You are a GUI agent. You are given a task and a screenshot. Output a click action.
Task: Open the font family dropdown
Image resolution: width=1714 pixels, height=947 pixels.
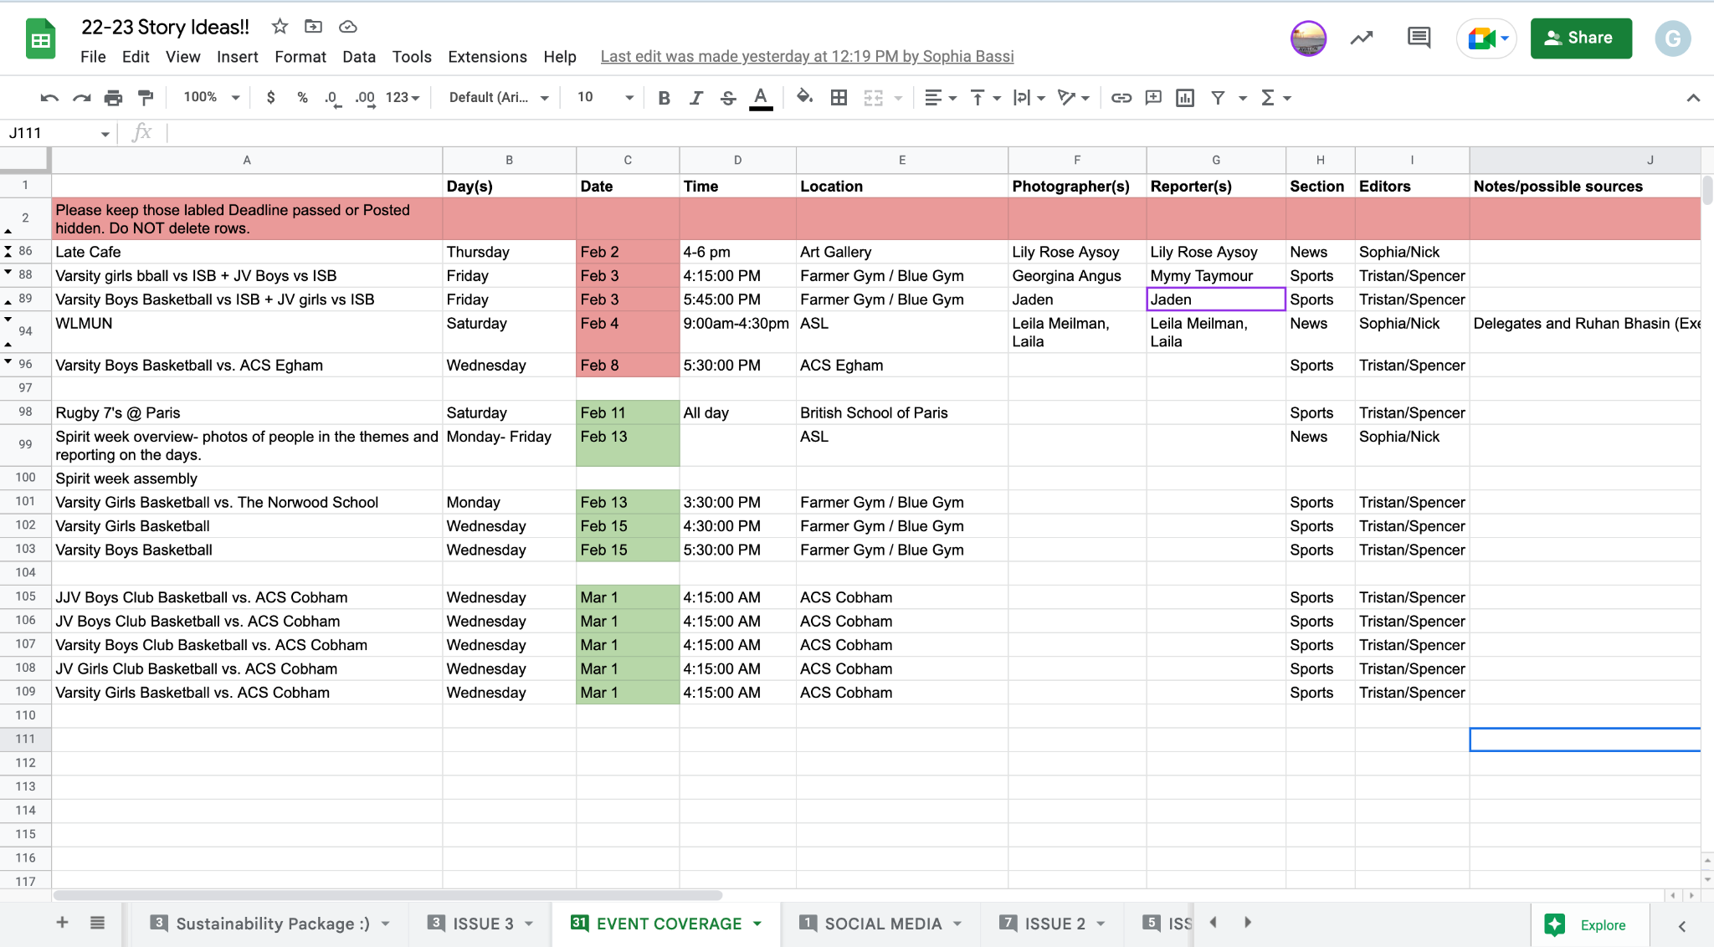coord(499,97)
